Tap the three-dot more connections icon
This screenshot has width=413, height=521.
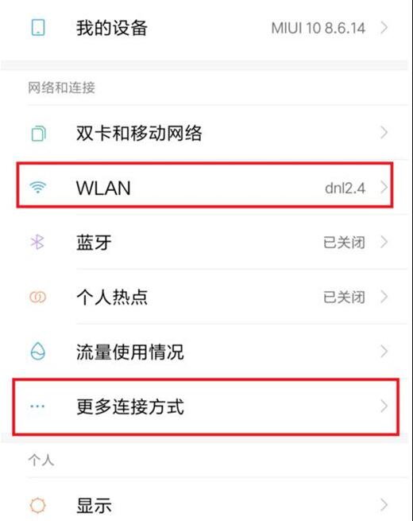[x=37, y=406]
